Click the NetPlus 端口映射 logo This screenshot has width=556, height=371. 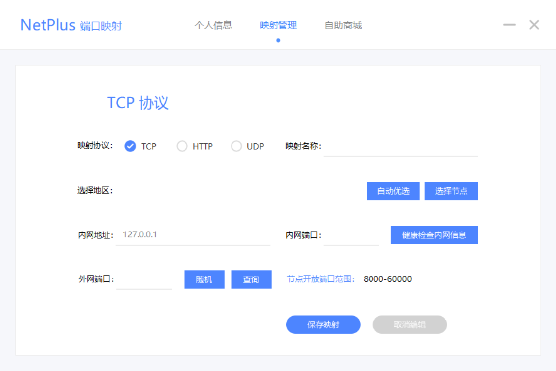[71, 25]
